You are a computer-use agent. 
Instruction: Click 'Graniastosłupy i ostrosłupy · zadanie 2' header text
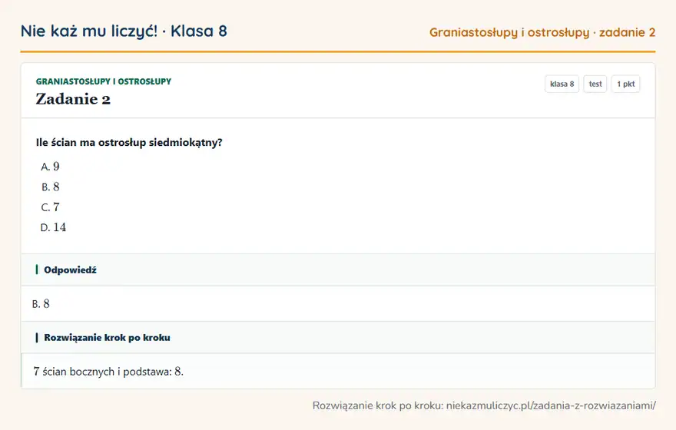(x=542, y=33)
